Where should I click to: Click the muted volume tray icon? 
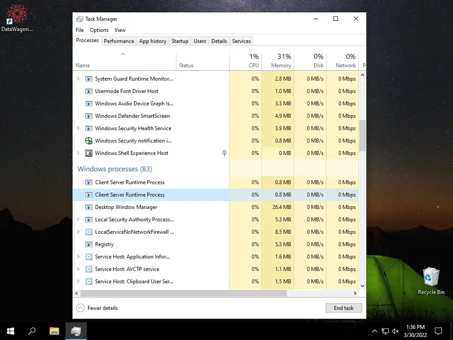395,331
